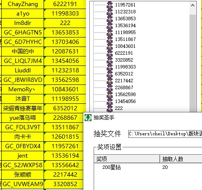Select result entry 13454056 in the list
The image size is (202, 190).
pyautogui.click(x=125, y=101)
